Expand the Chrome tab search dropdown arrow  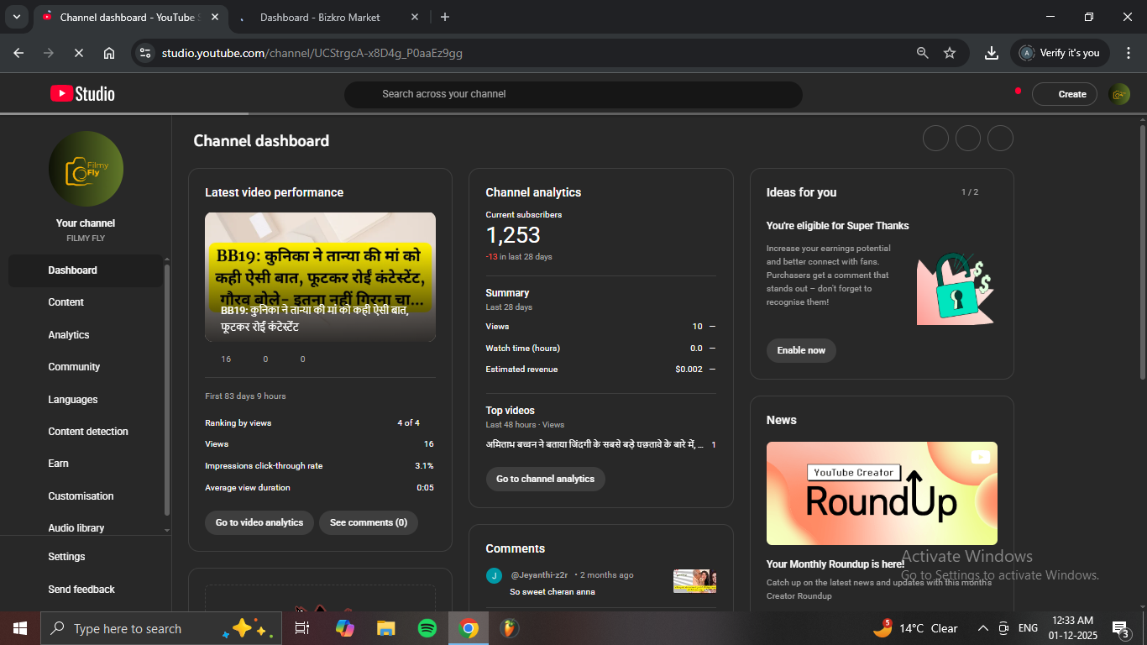click(17, 17)
